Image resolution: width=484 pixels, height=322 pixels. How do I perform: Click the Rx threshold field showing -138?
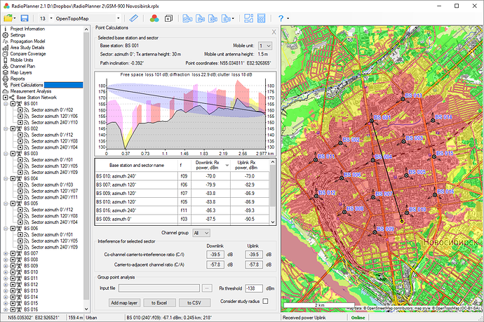point(254,288)
